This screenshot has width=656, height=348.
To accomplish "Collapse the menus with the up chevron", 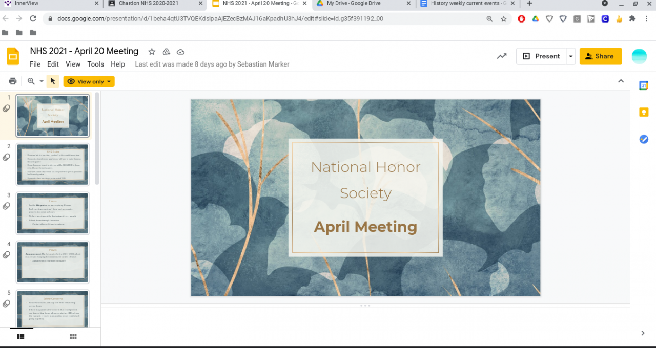I will pyautogui.click(x=621, y=81).
